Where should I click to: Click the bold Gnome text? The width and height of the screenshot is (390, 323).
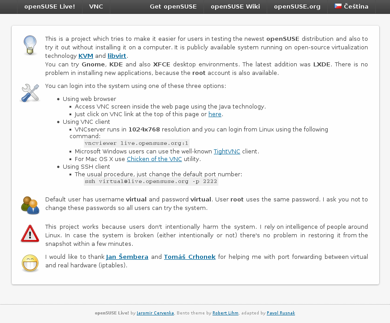(93, 65)
